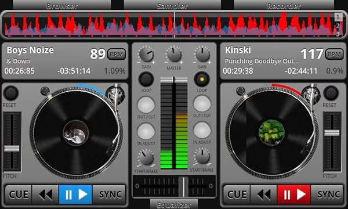Screen dimensions: 348x209
Task: Tap the right deck BPM button
Action: 334,54
